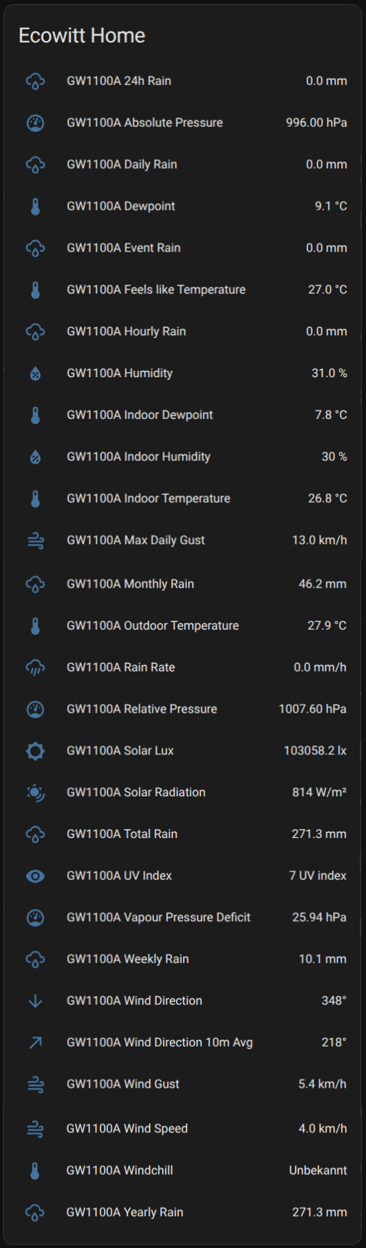The width and height of the screenshot is (366, 1248).
Task: Click the down arrow icon for Wind Direction
Action: tap(35, 1001)
